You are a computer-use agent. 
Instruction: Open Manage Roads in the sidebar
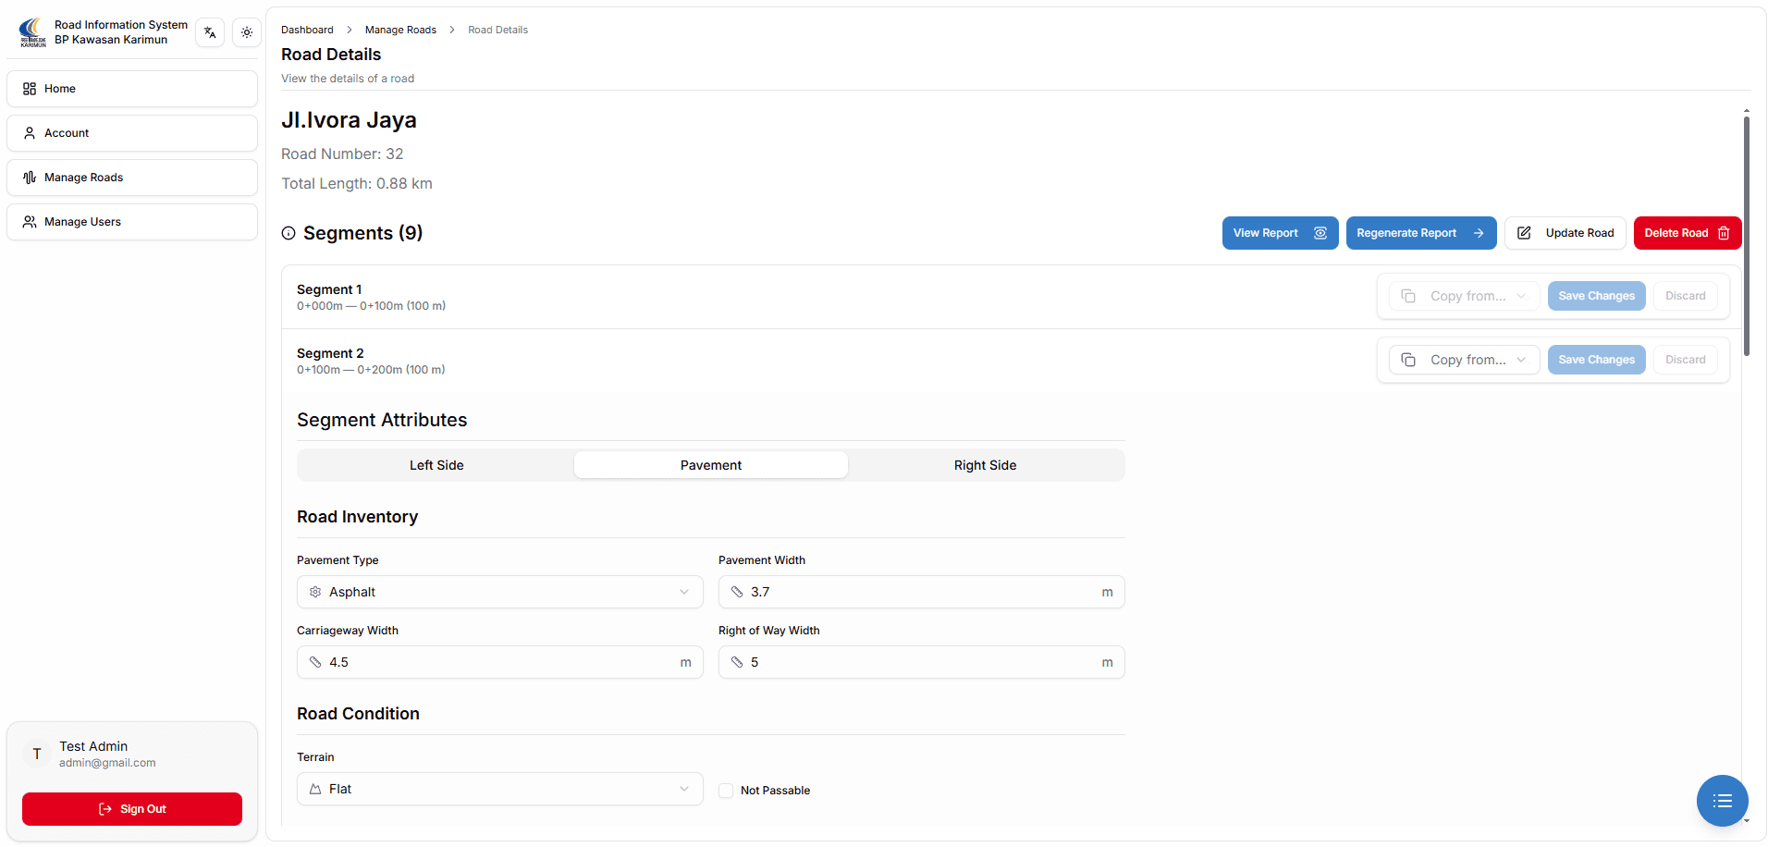pyautogui.click(x=132, y=178)
